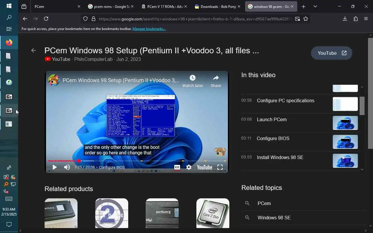Open Launch PCem chapter thumbnail
The image size is (373, 233).
pyautogui.click(x=345, y=123)
